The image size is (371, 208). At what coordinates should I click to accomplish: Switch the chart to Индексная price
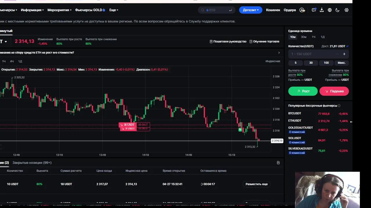pyautogui.click(x=273, y=61)
